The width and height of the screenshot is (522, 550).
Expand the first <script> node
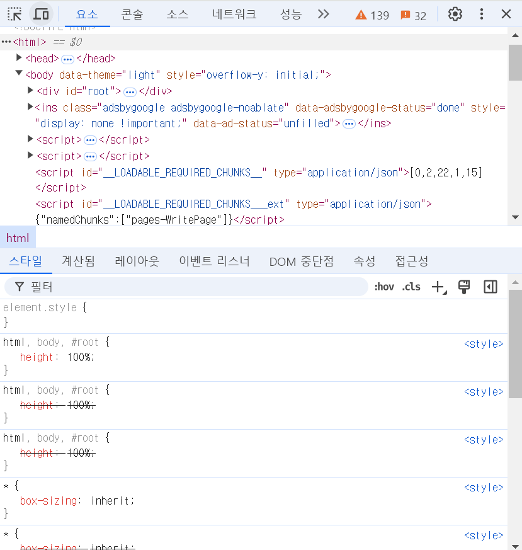[30, 139]
